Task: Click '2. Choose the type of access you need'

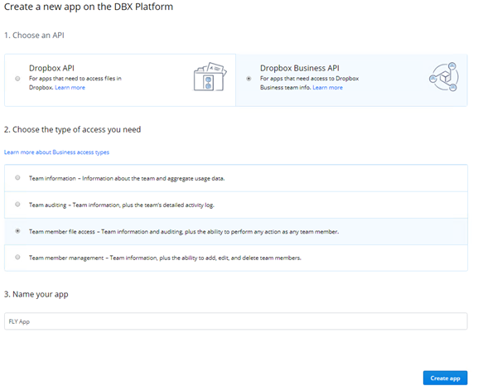Action: [x=72, y=129]
